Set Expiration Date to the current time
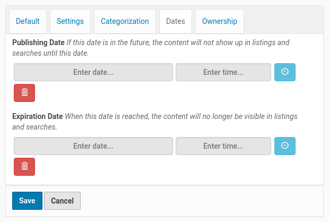329x222 pixels. 284,146
